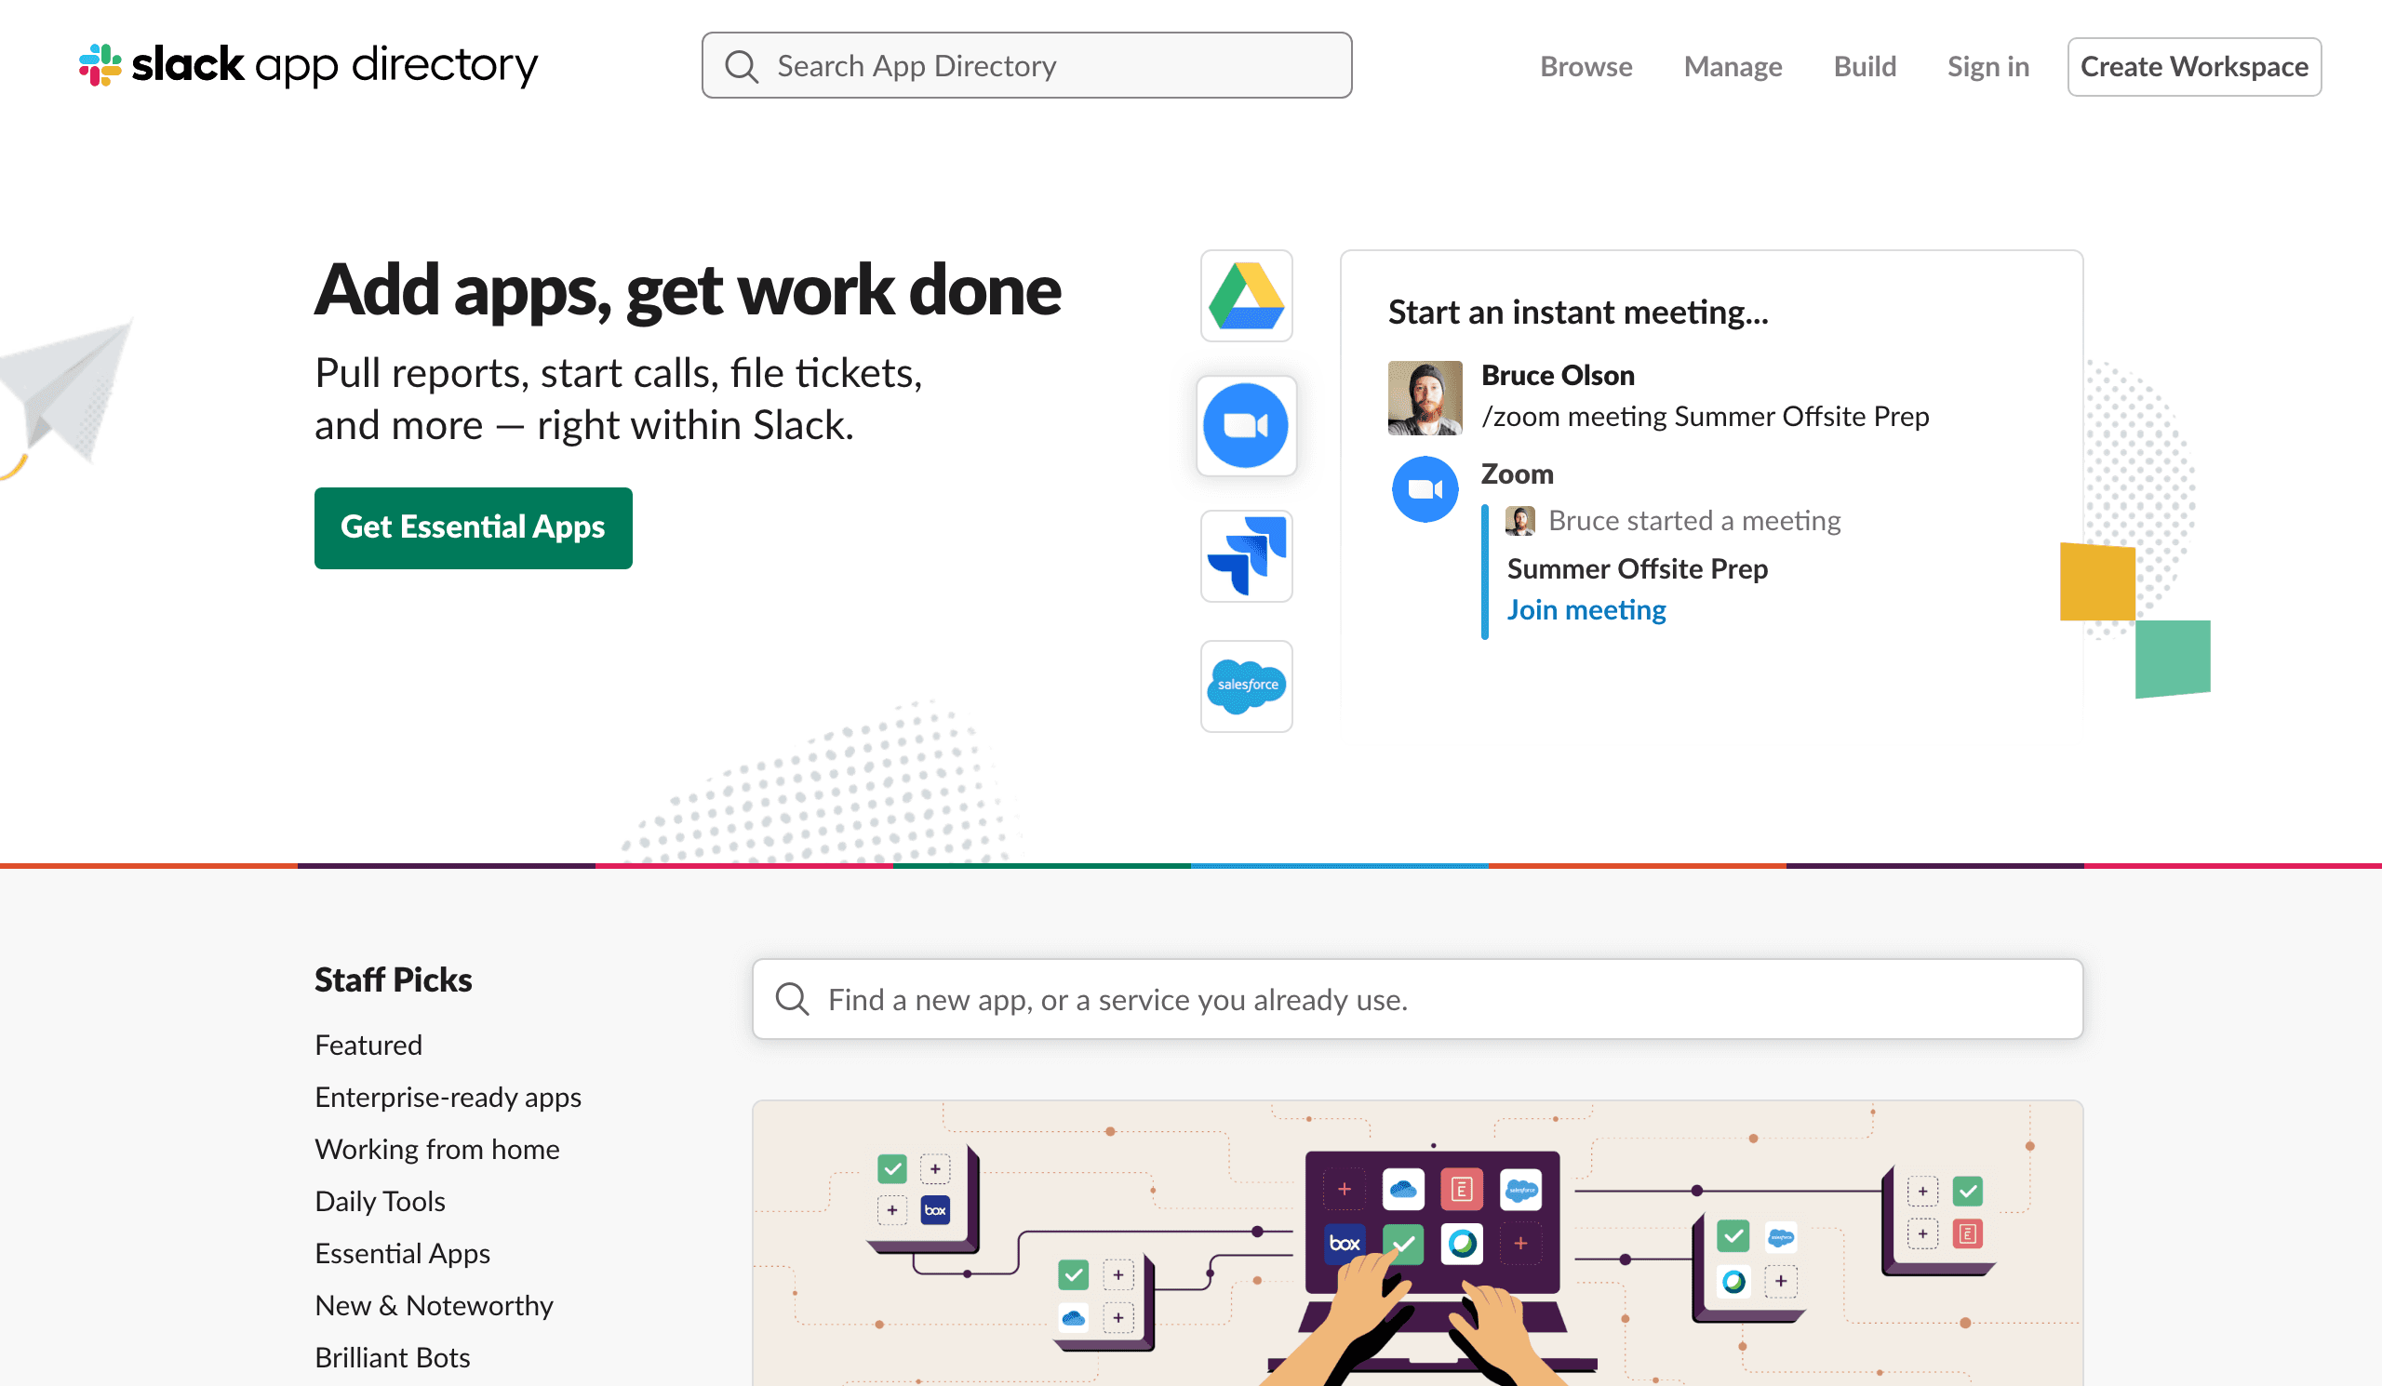Click the Build menu item
Image resolution: width=2382 pixels, height=1386 pixels.
pos(1864,66)
